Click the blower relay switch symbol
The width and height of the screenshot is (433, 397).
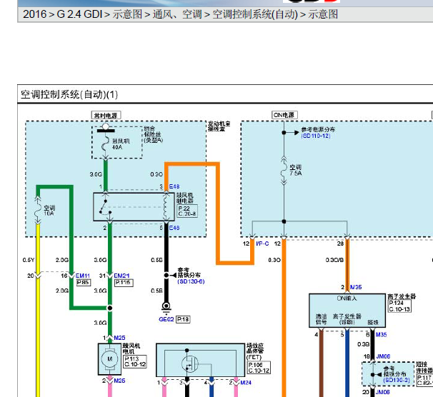tap(106, 208)
